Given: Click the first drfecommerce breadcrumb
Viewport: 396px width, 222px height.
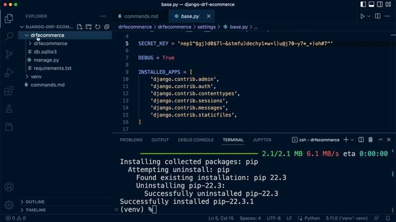Looking at the screenshot, I should pos(135,27).
